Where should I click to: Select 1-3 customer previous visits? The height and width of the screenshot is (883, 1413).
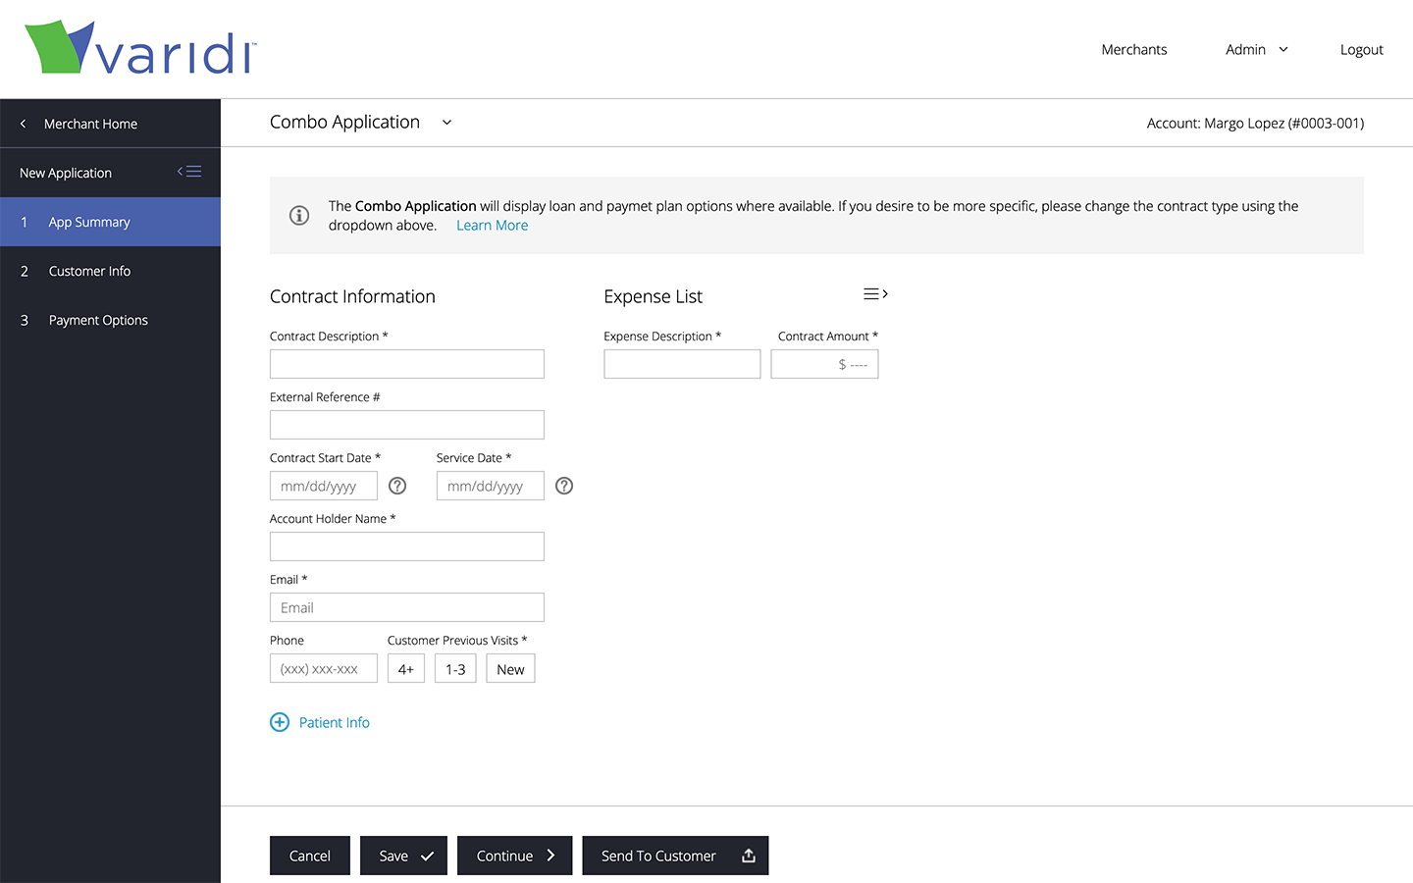pyautogui.click(x=455, y=669)
